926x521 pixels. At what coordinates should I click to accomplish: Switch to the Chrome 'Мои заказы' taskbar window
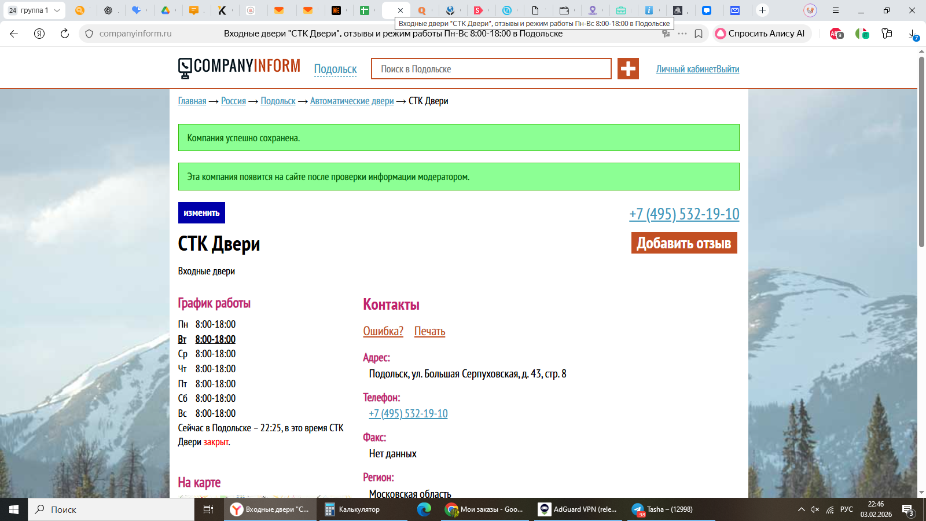coord(485,509)
